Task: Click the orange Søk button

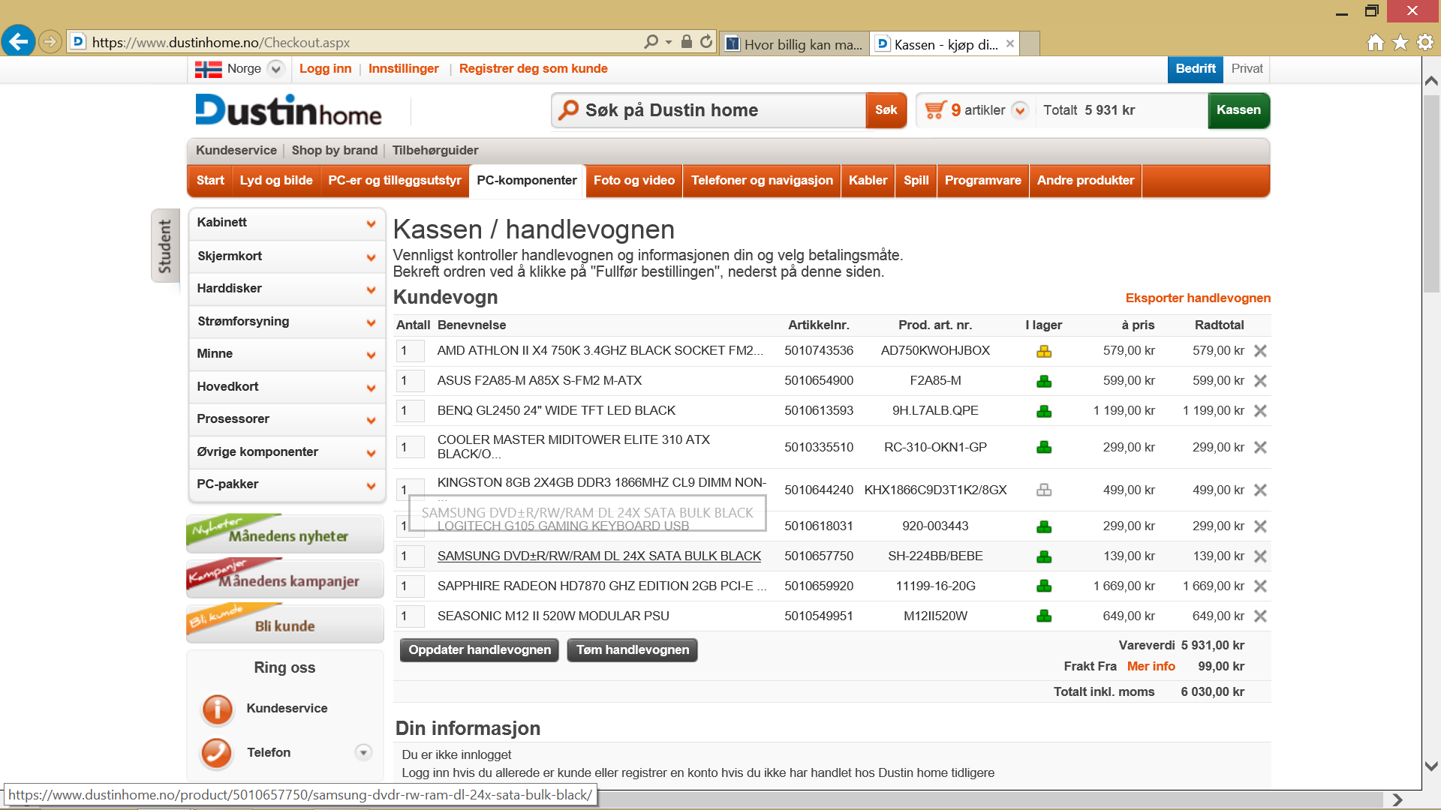Action: click(886, 110)
